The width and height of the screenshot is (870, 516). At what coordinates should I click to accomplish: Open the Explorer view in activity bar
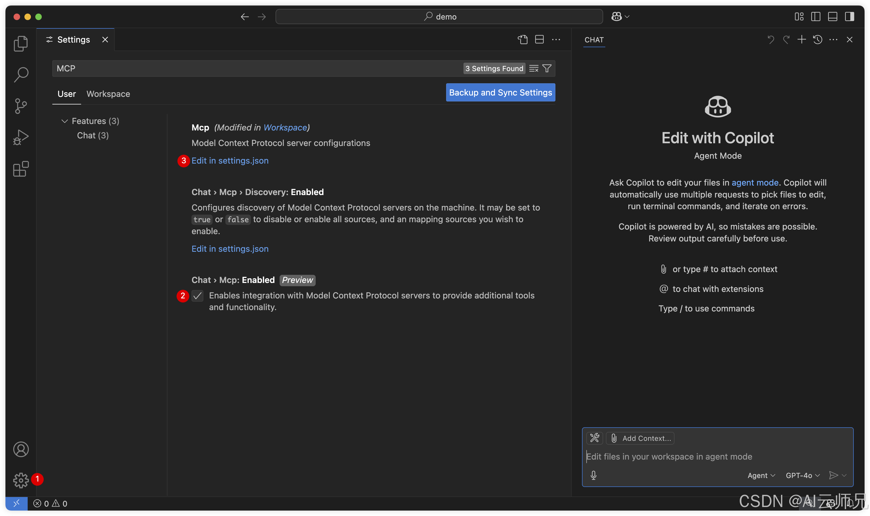[21, 44]
